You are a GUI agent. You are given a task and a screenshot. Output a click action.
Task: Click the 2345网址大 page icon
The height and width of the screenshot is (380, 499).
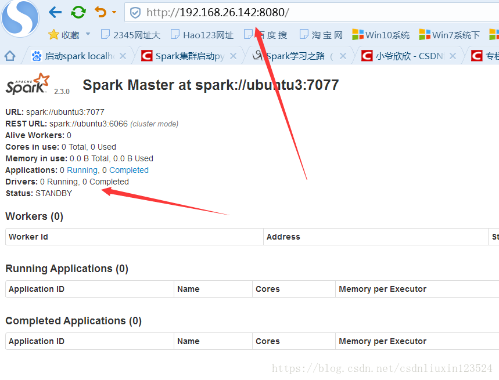pyautogui.click(x=105, y=34)
